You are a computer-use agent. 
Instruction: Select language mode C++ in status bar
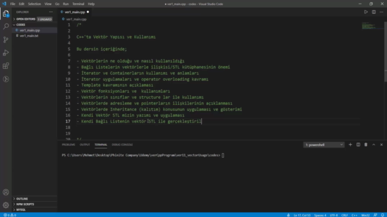point(354,215)
